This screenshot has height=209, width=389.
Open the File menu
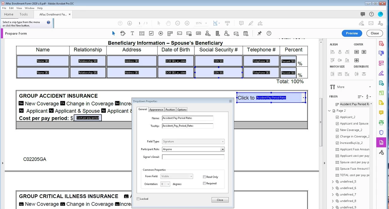coord(4,8)
